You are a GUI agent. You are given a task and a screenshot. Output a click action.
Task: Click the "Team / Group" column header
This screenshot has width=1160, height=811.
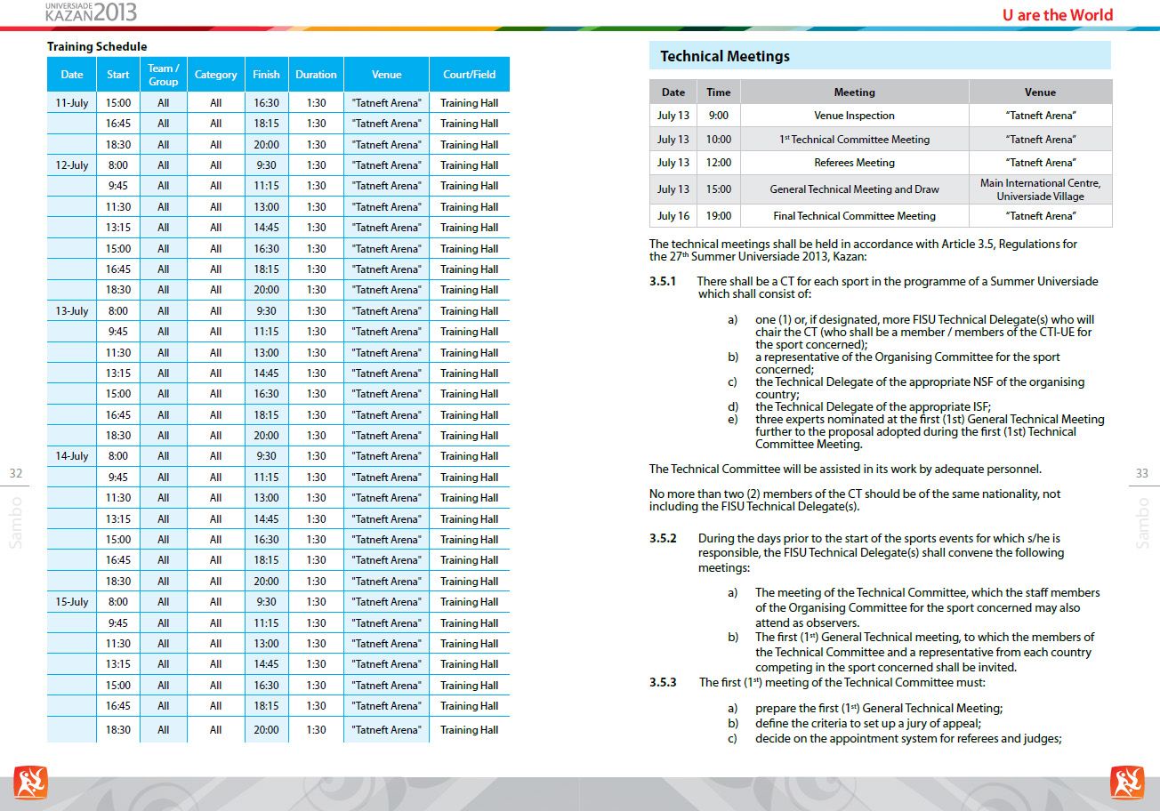click(x=164, y=75)
